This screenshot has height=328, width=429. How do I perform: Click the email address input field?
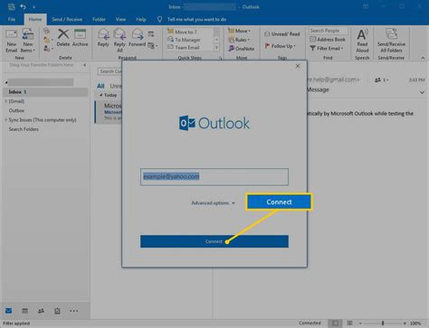click(x=214, y=177)
